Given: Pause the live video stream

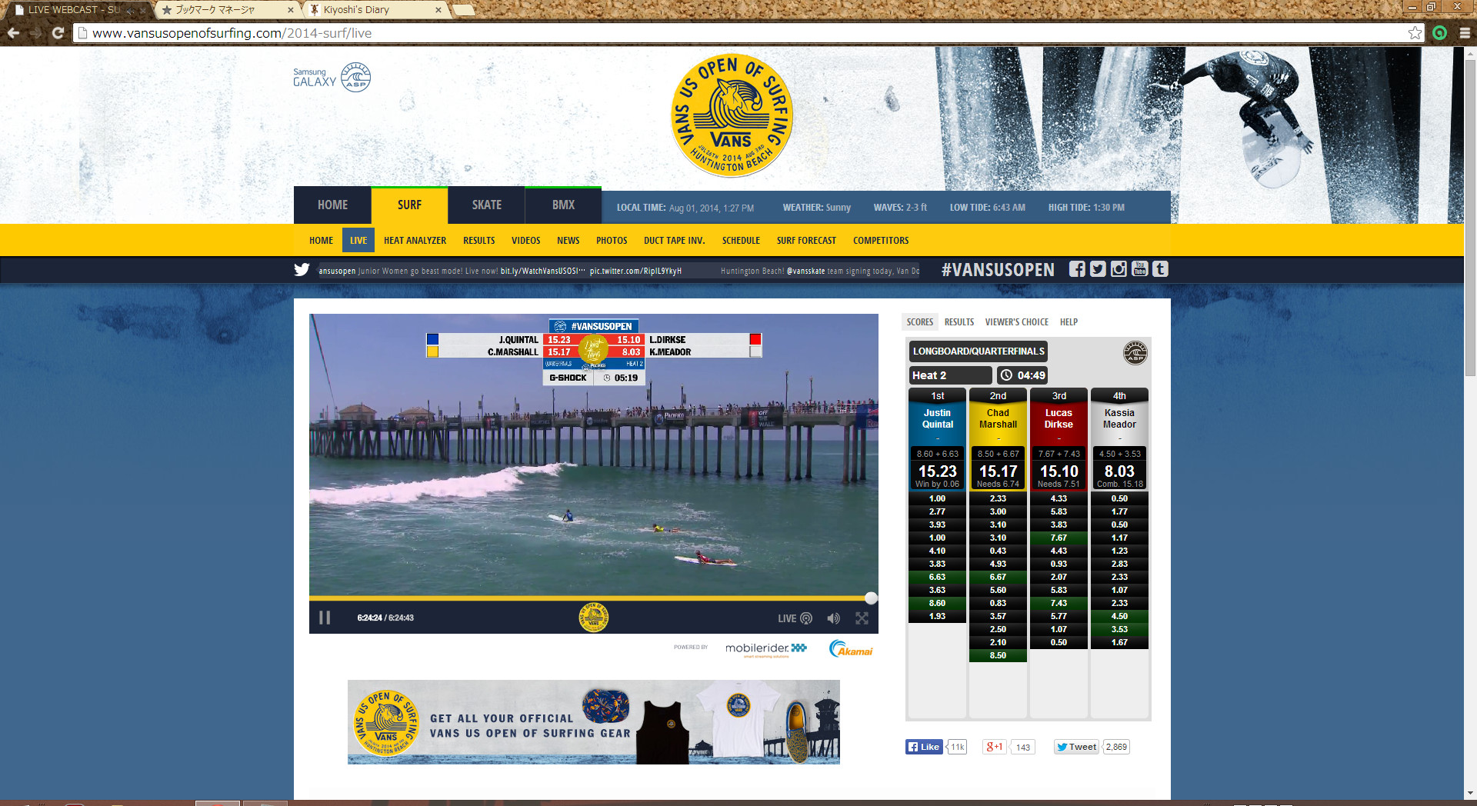Looking at the screenshot, I should coord(325,618).
